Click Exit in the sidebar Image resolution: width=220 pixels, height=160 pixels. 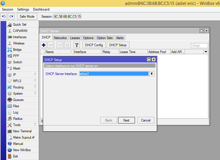(x=23, y=156)
